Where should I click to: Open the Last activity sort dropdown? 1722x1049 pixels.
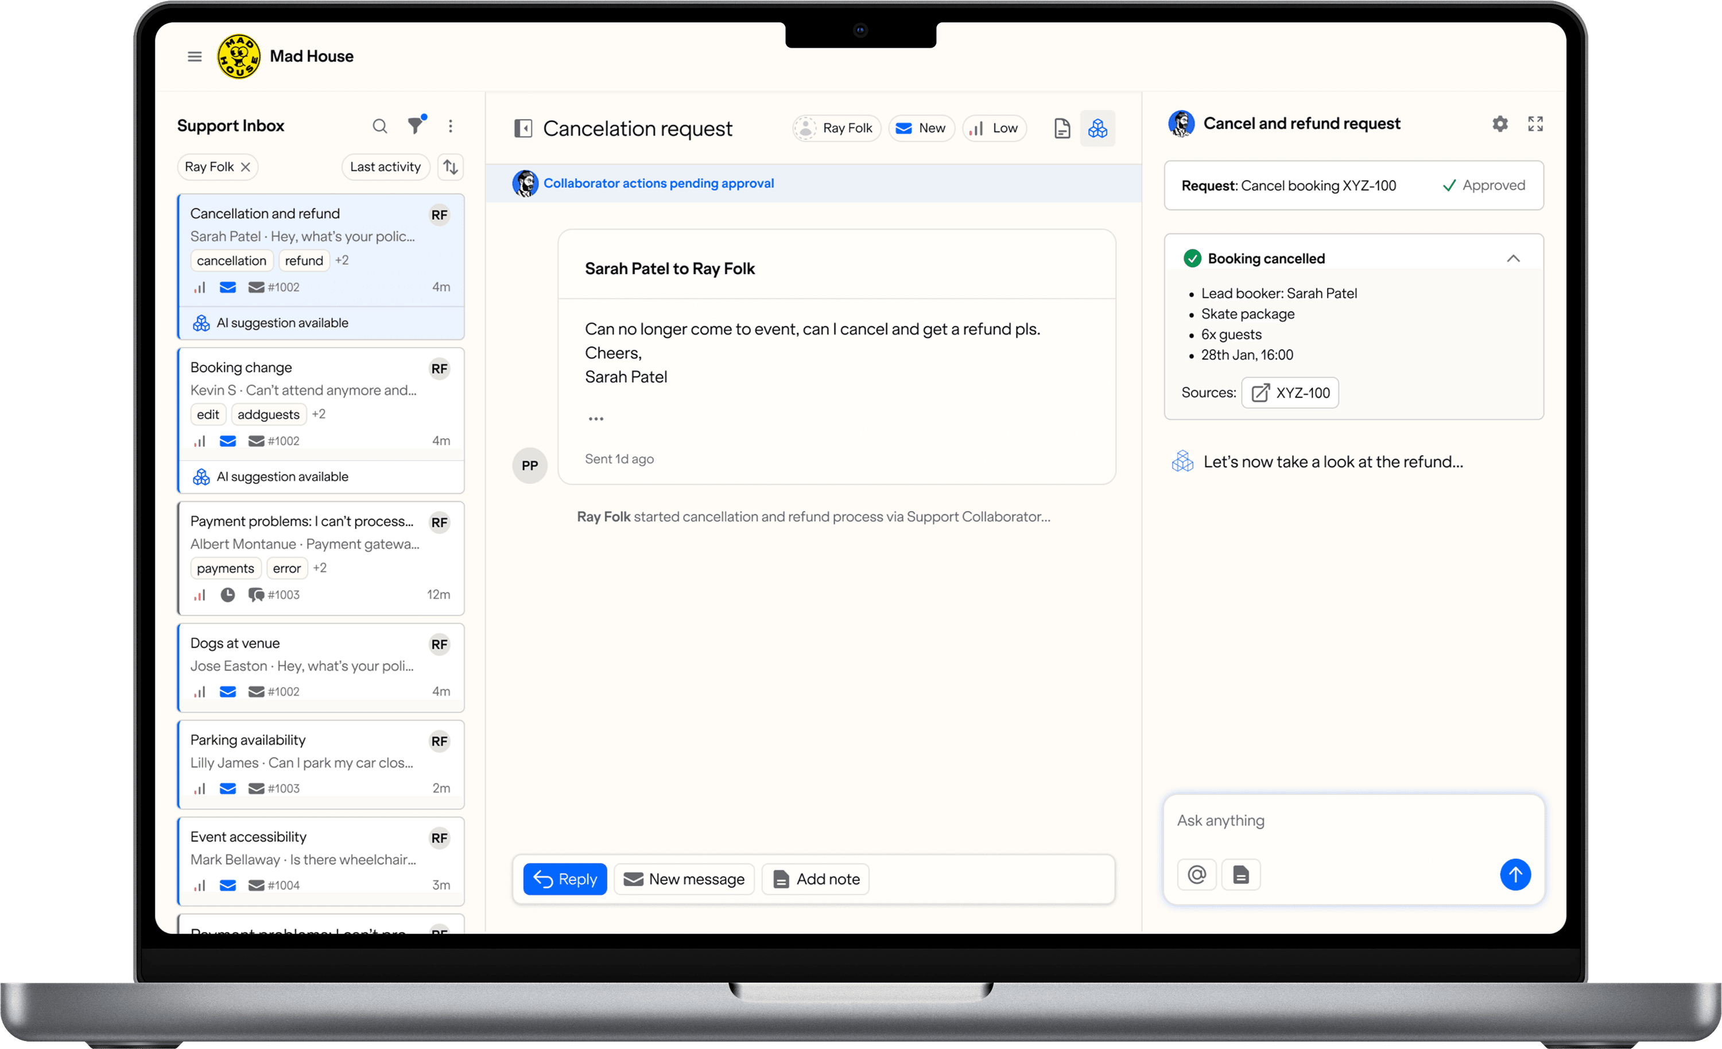point(386,166)
